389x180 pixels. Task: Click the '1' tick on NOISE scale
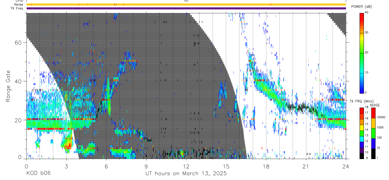click(x=377, y=158)
